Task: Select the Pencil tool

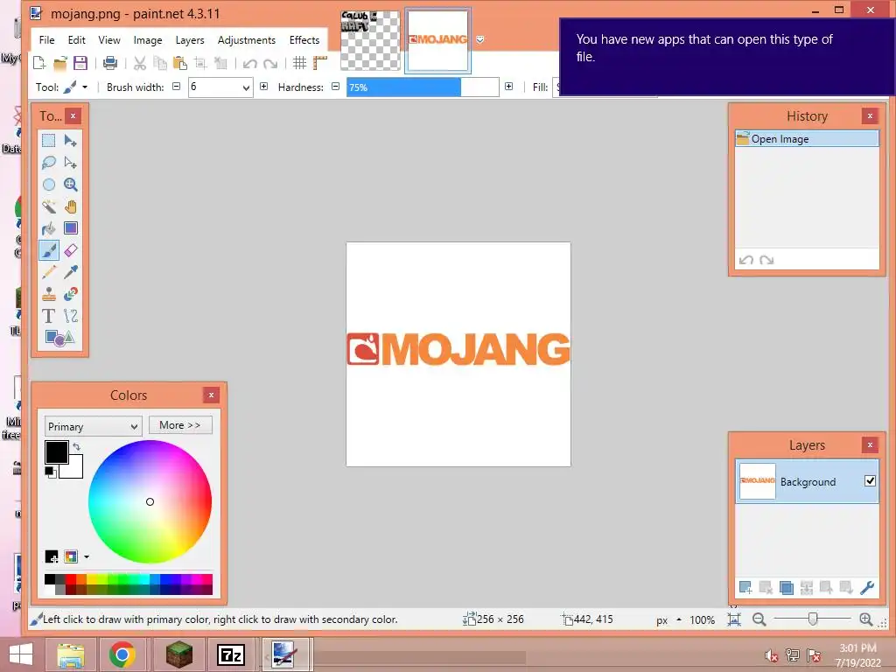Action: (x=49, y=272)
